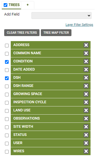This screenshot has width=95, height=157.
Task: Uncheck the CONDITION checkbox
Action: pyautogui.click(x=7, y=62)
